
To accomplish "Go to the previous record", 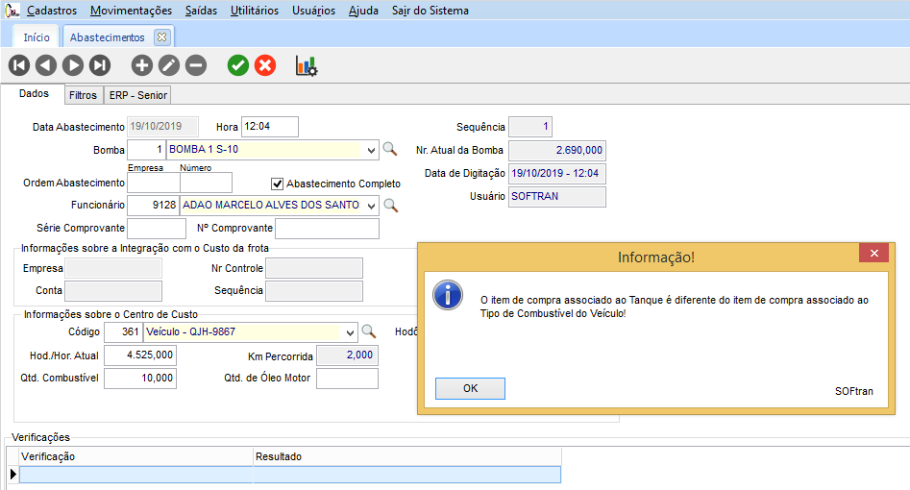I will point(46,65).
